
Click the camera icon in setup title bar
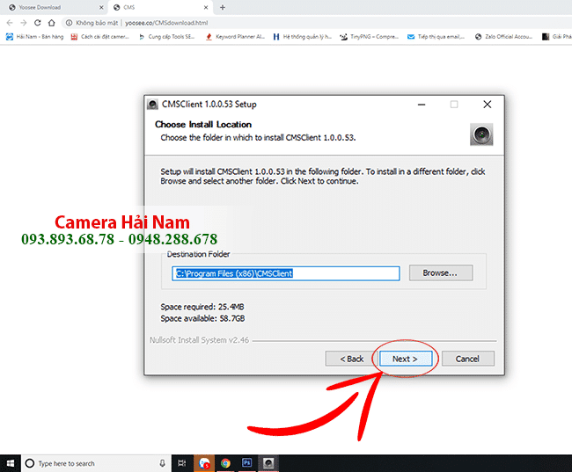tap(152, 105)
